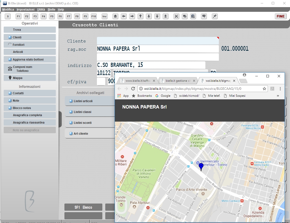Open the Google bookmark
This screenshot has height=223, width=290.
point(163,96)
